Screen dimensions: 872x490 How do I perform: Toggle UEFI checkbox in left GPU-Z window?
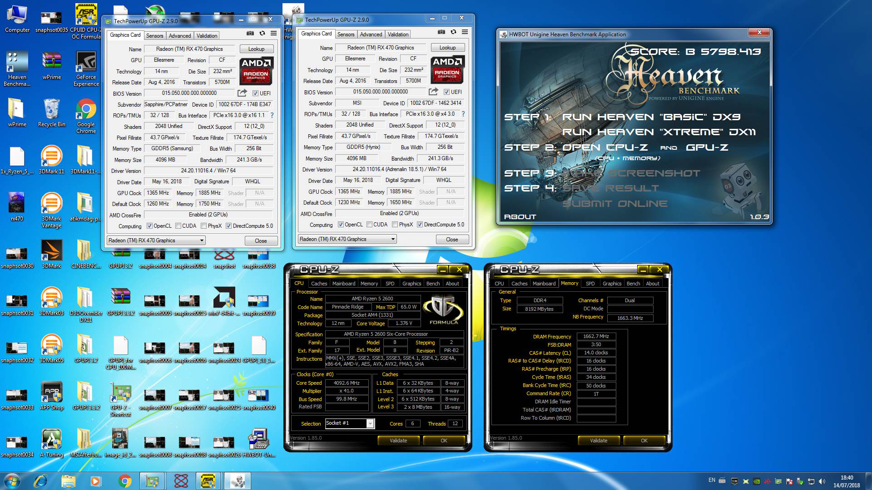[255, 93]
